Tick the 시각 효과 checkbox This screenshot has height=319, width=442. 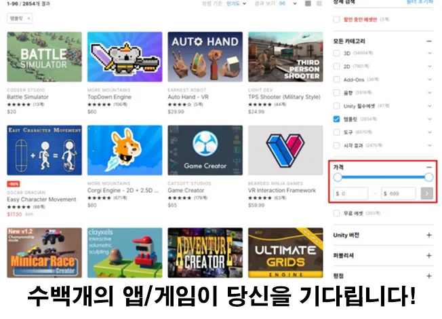pyautogui.click(x=336, y=145)
